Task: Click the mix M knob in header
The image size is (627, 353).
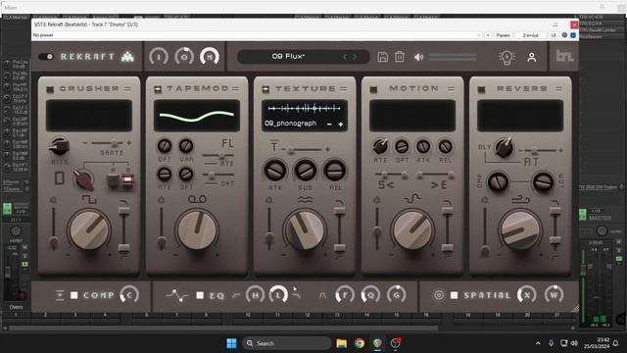Action: [x=210, y=57]
